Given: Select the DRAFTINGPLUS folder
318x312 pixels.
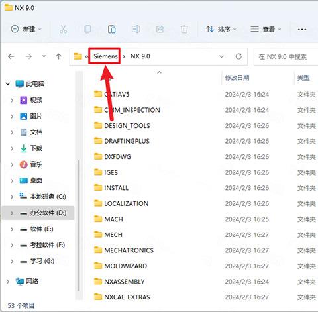Looking at the screenshot, I should [x=122, y=141].
